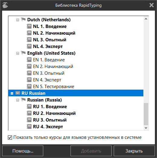Uncheck the installed system languages only checkbox

point(10,138)
